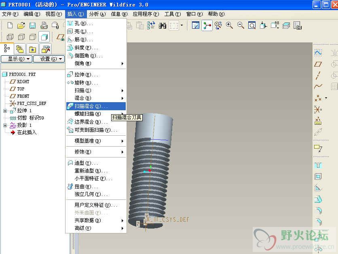The width and height of the screenshot is (338, 254).
Task: Choose 壳 (Shell) menu entry
Action: click(96, 31)
